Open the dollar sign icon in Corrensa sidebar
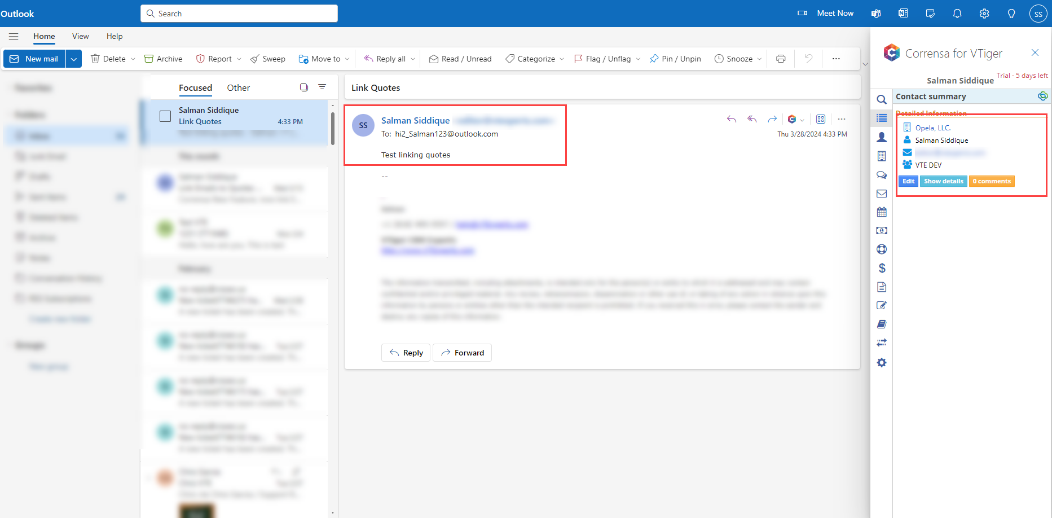1052x518 pixels. pos(882,268)
